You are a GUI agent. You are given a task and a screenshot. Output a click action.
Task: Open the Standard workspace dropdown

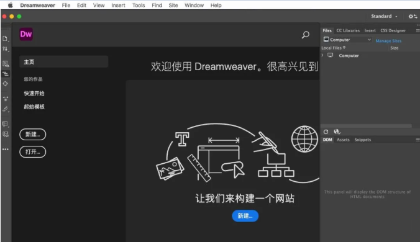[384, 16]
